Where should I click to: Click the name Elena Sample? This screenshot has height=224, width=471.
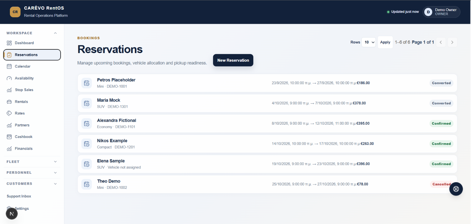[111, 161]
